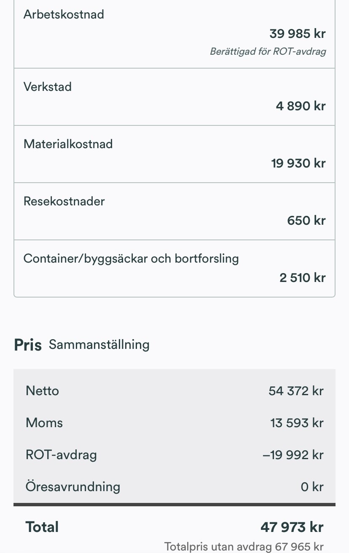The width and height of the screenshot is (349, 553).
Task: Click the 650 kr travel amount
Action: point(306,221)
